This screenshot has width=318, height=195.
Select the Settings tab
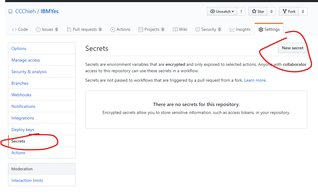click(x=269, y=30)
